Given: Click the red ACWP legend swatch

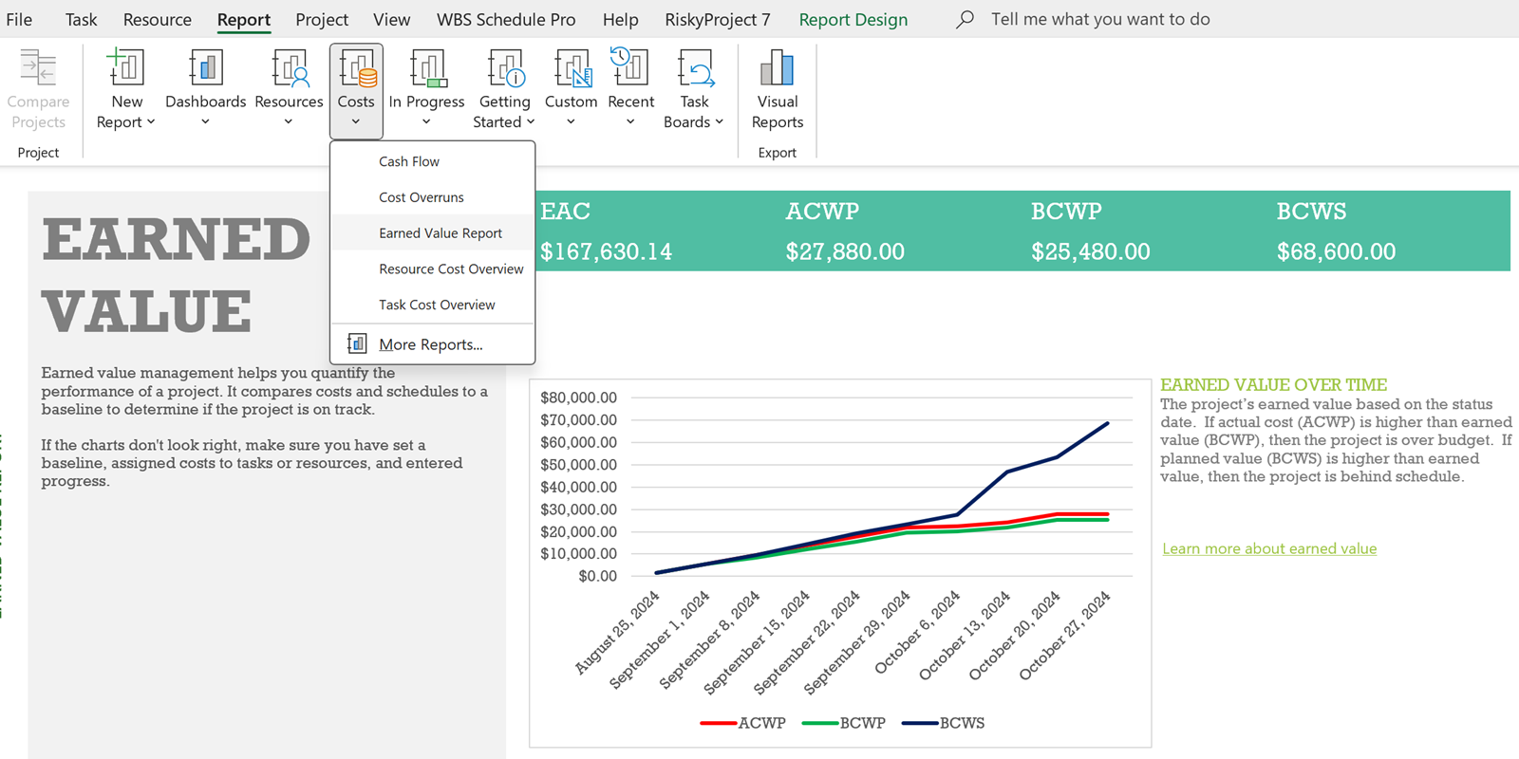Looking at the screenshot, I should click(718, 723).
